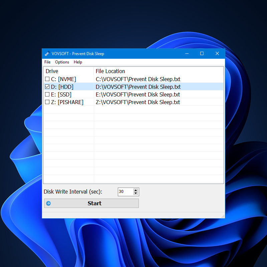This screenshot has width=267, height=267.
Task: Enable the C: [NVME] drive checkbox
Action: click(47, 79)
